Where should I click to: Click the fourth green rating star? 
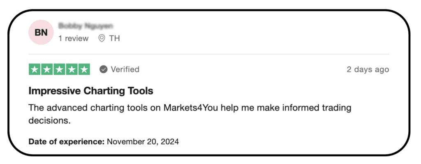coord(72,70)
